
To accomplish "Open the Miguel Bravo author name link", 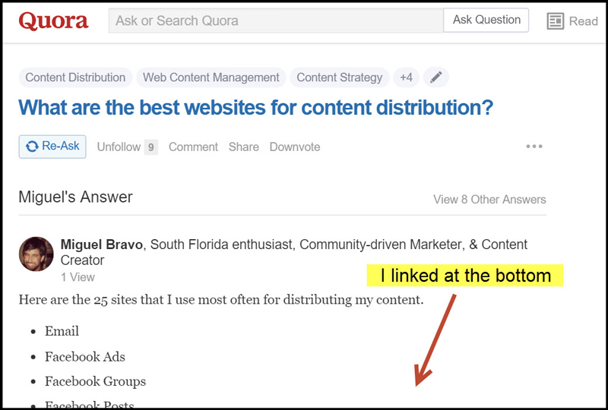I will (102, 244).
